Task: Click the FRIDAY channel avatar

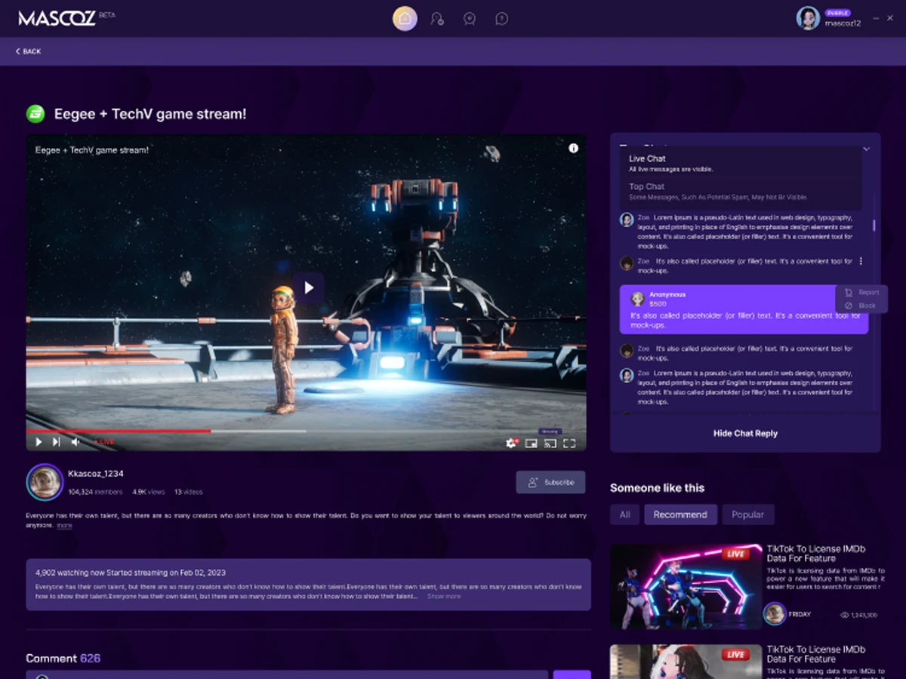Action: [775, 613]
